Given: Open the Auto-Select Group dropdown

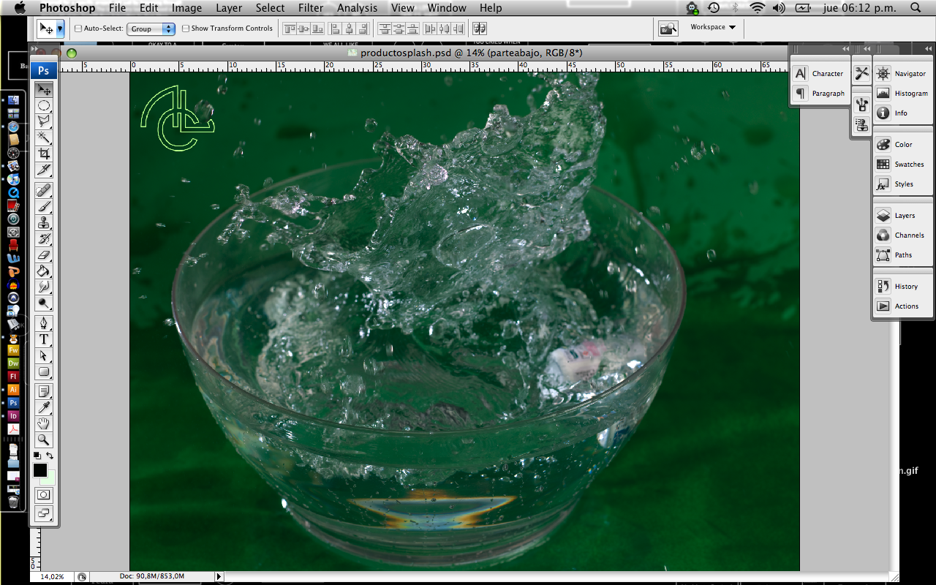Looking at the screenshot, I should tap(151, 28).
